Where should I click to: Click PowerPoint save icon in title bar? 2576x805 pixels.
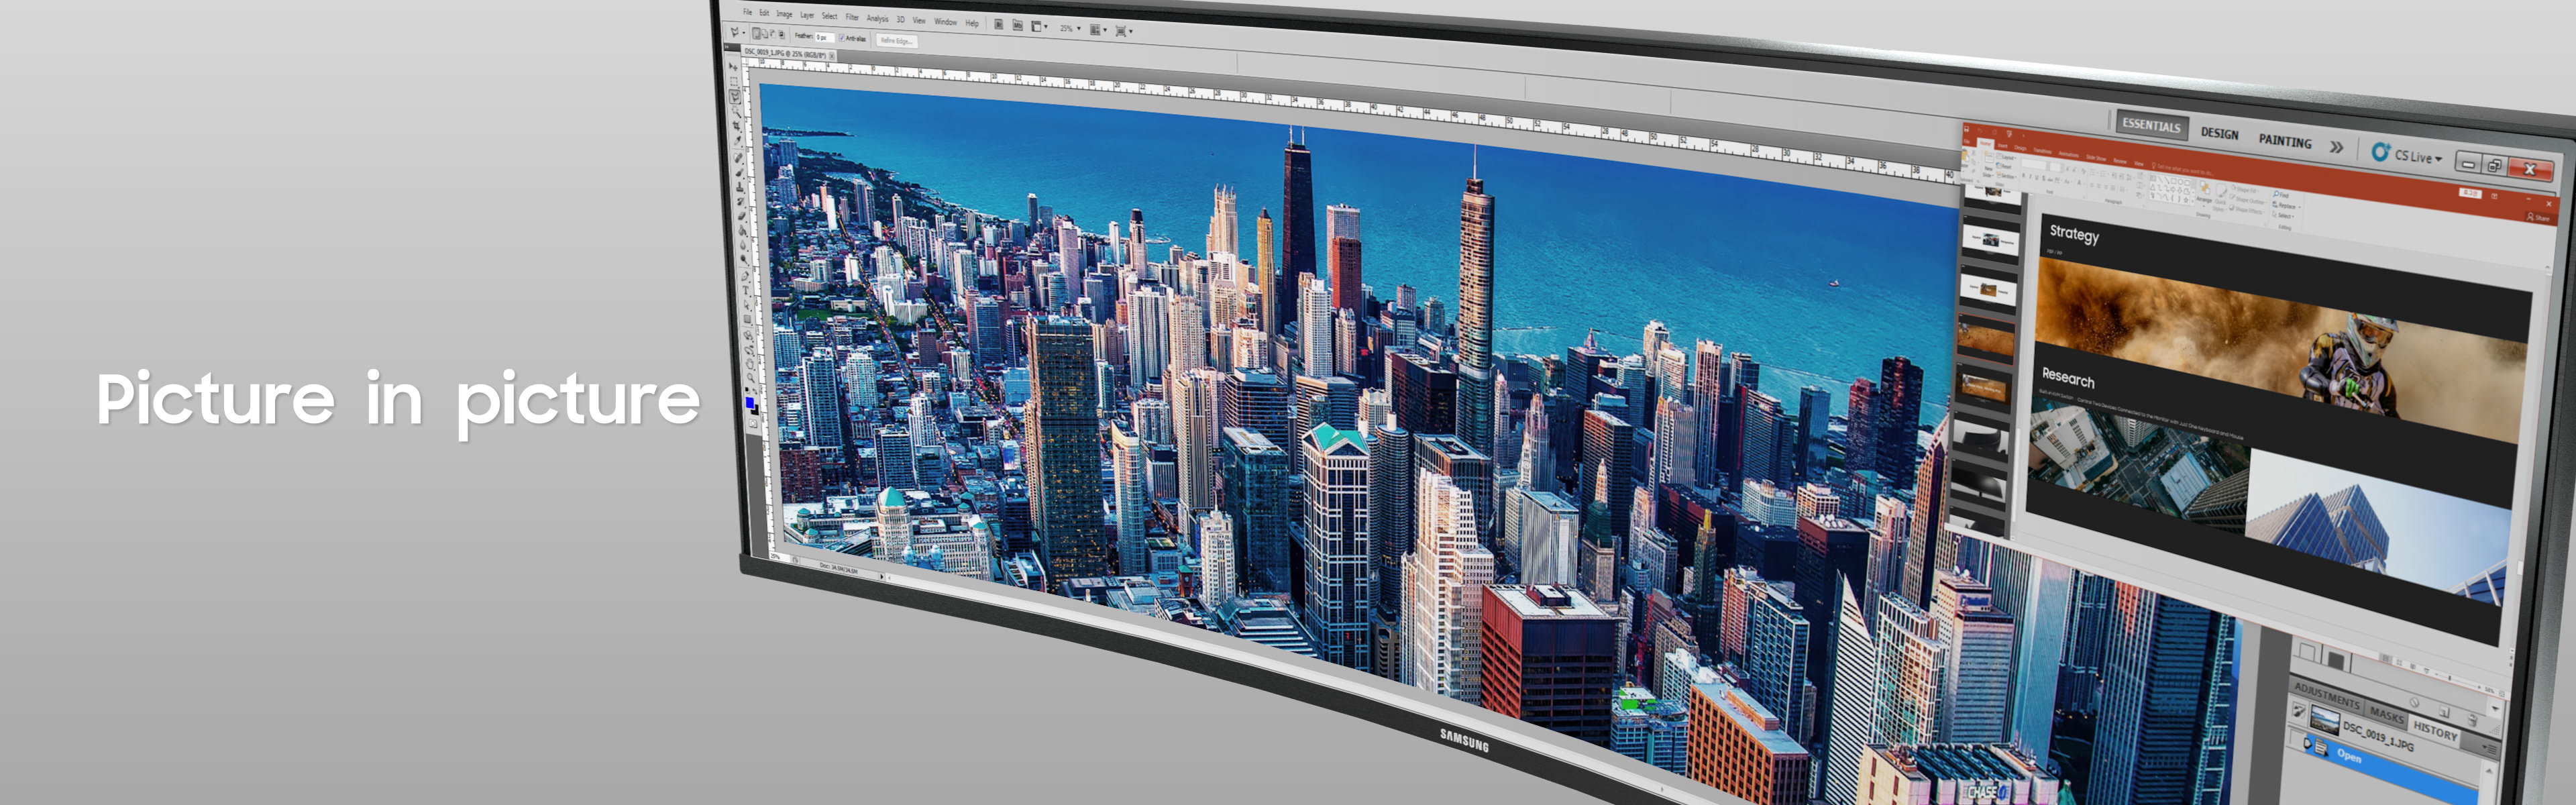point(1966,130)
